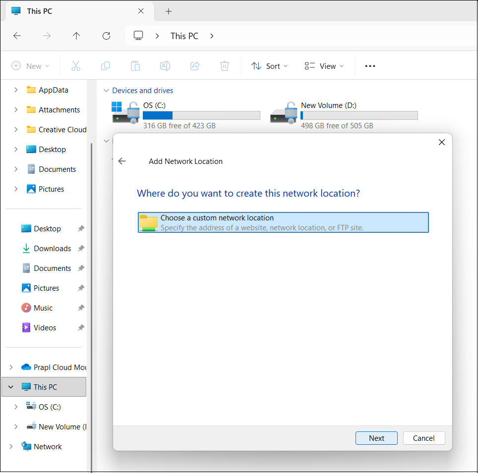Image resolution: width=478 pixels, height=473 pixels.
Task: Expand the Prapl Cloud tree node
Action: (11, 367)
